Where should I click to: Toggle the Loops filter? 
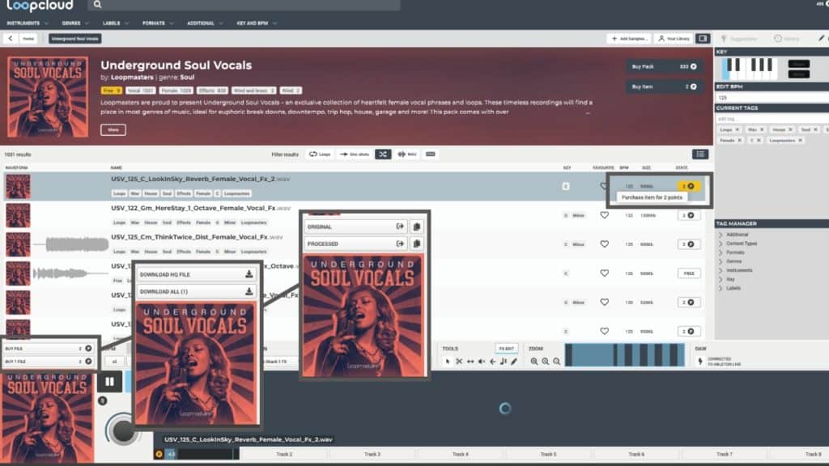click(321, 154)
